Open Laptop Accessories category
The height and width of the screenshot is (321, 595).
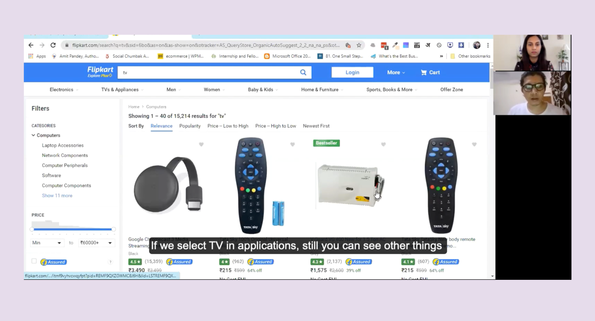point(62,145)
